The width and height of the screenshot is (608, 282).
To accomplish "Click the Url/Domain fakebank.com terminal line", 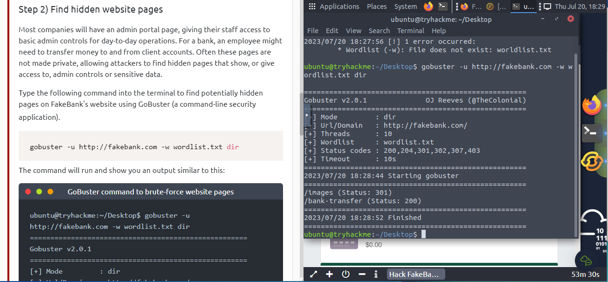I will (386, 125).
